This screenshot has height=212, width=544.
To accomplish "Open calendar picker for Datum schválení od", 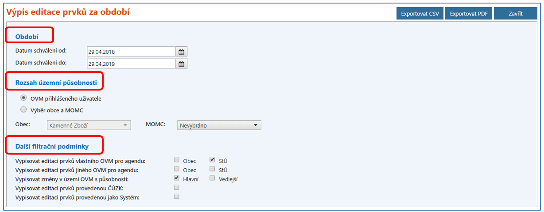I will pos(181,52).
